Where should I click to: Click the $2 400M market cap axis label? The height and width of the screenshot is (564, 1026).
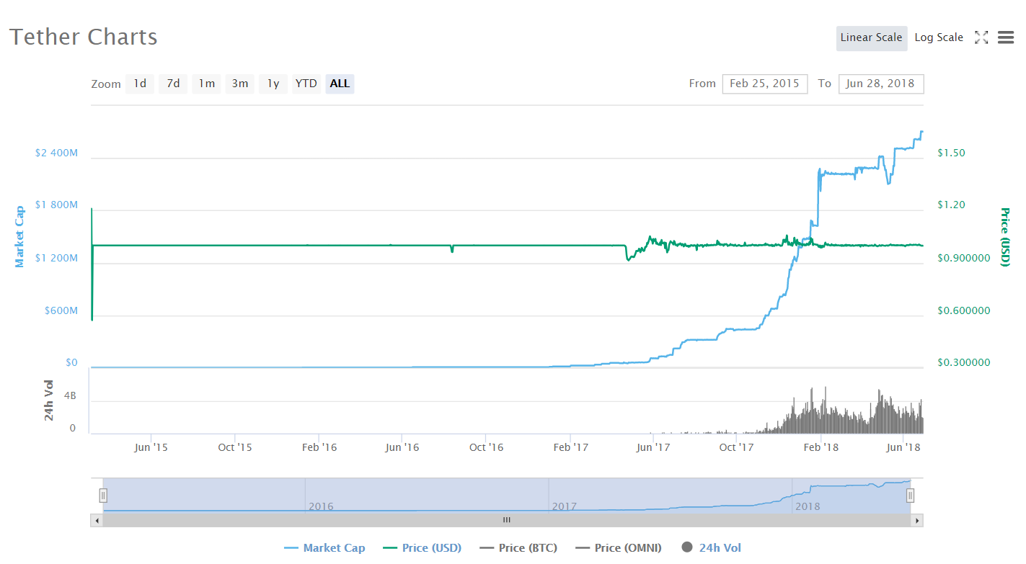point(56,153)
